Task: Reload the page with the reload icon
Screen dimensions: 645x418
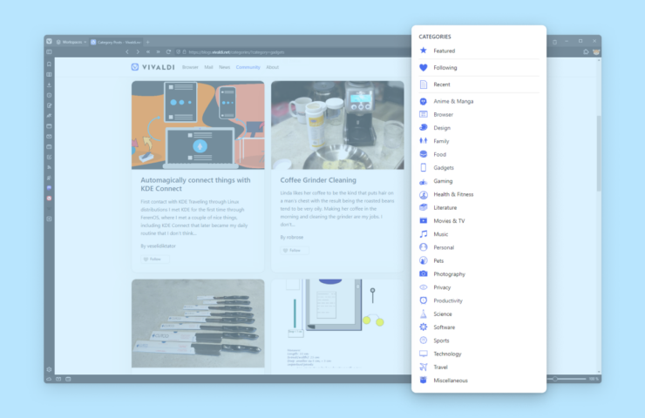Action: click(x=168, y=52)
